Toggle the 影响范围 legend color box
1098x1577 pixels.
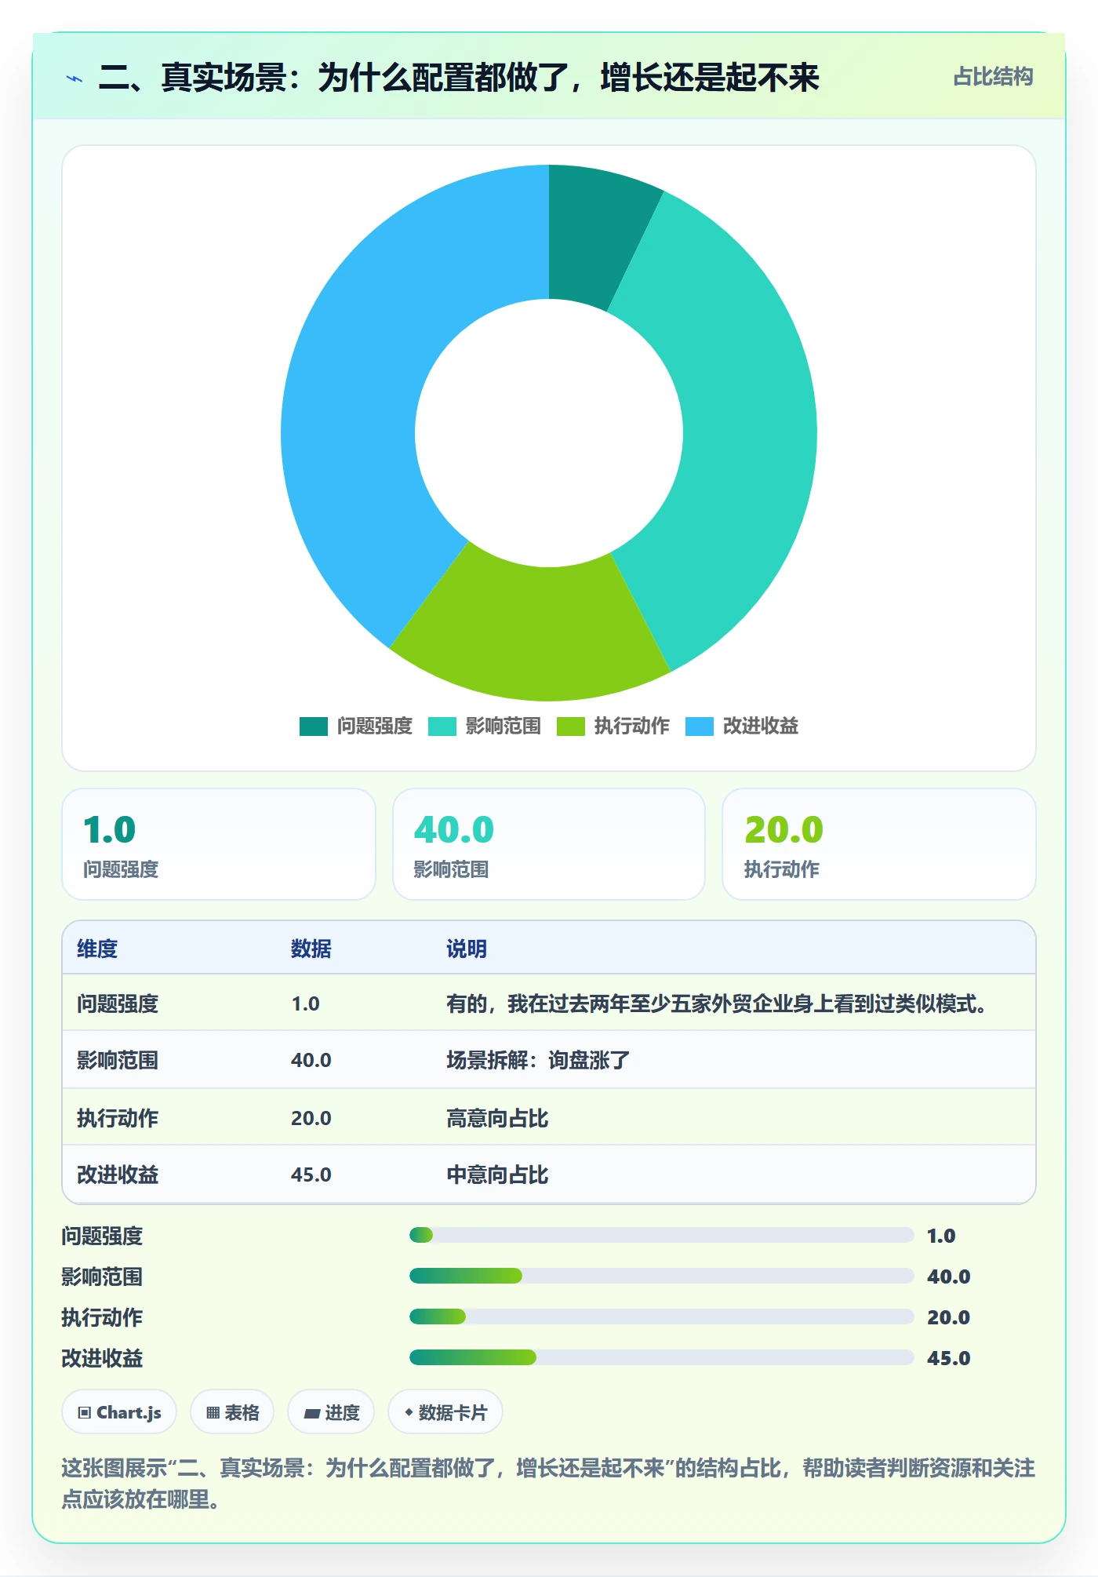[442, 727]
